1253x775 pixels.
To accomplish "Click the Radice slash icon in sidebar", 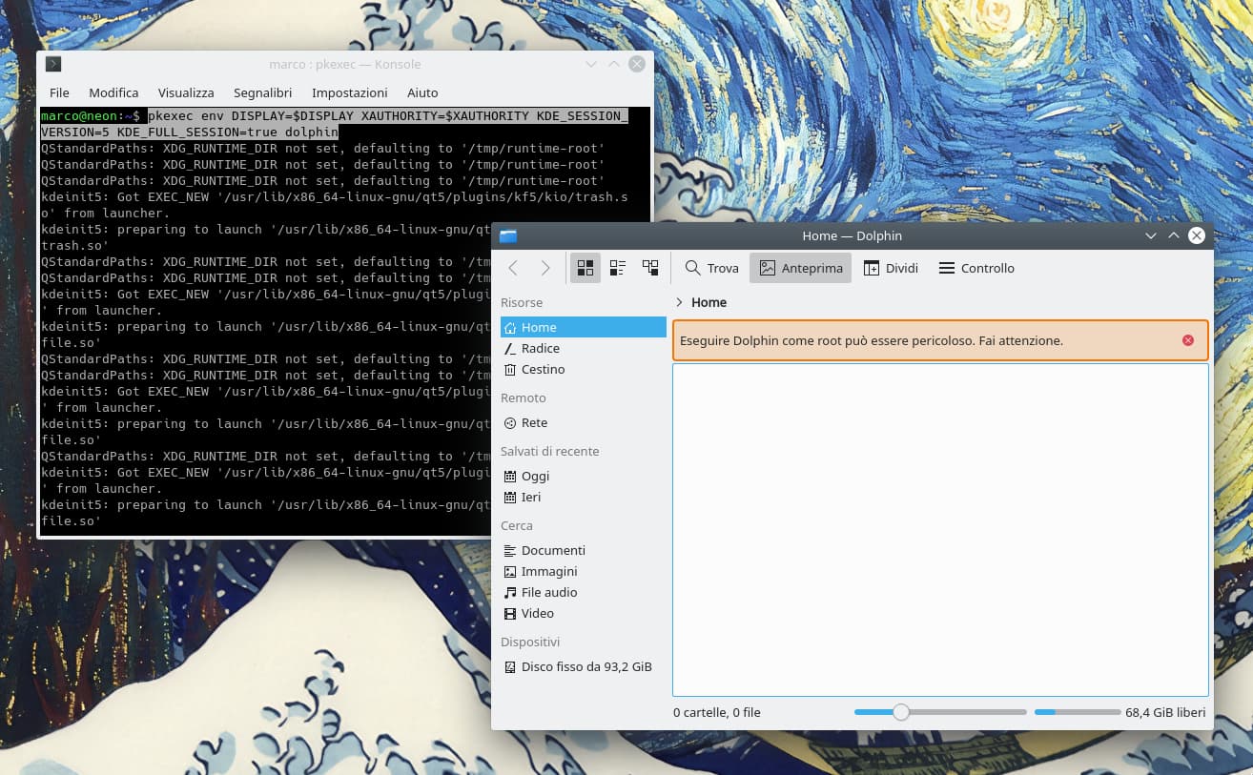I will (x=510, y=348).
